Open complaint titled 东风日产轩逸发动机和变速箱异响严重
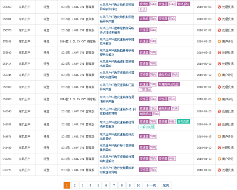This screenshot has width=237, height=190. click(x=117, y=19)
